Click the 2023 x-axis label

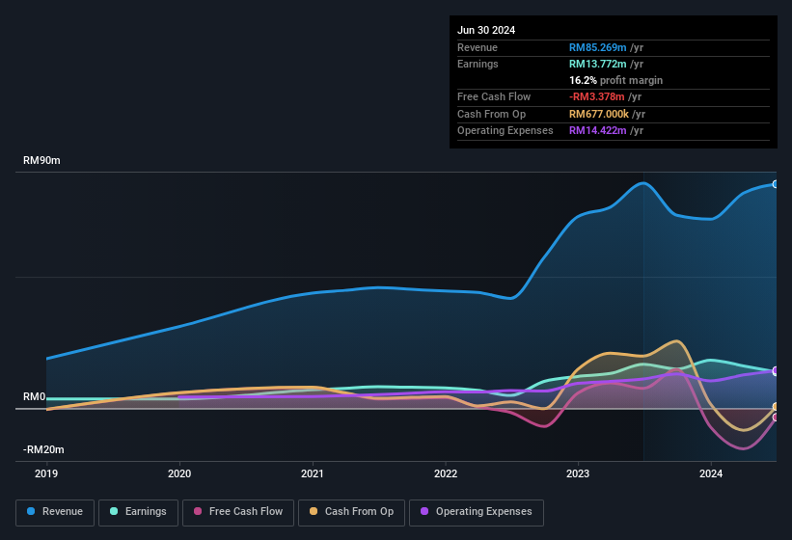coord(578,473)
